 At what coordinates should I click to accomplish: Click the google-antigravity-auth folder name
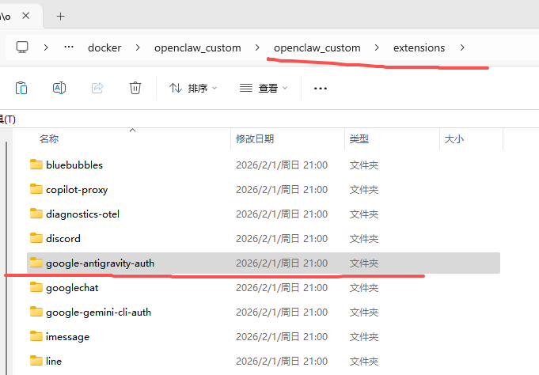click(100, 263)
